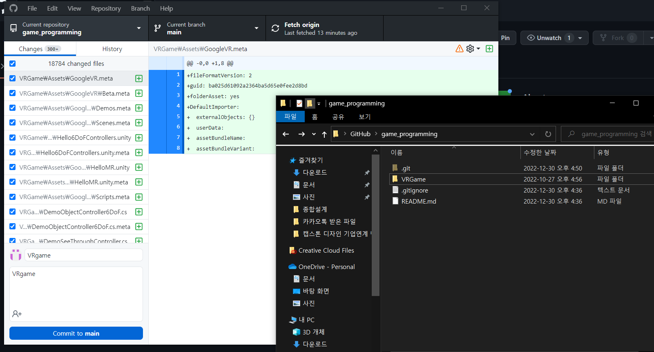Uncheck the Hello6DoFControllers.unity checkbox
654x352 pixels.
[12, 137]
